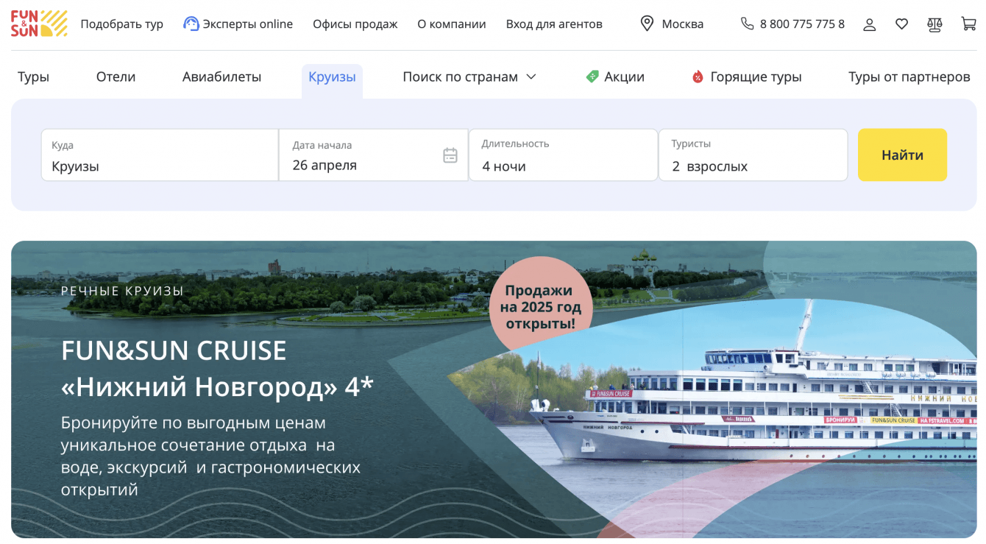Click the yellow Найти button
Image resolution: width=986 pixels, height=544 pixels.
tap(902, 155)
